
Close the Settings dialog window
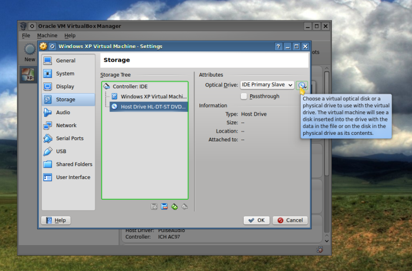305,47
